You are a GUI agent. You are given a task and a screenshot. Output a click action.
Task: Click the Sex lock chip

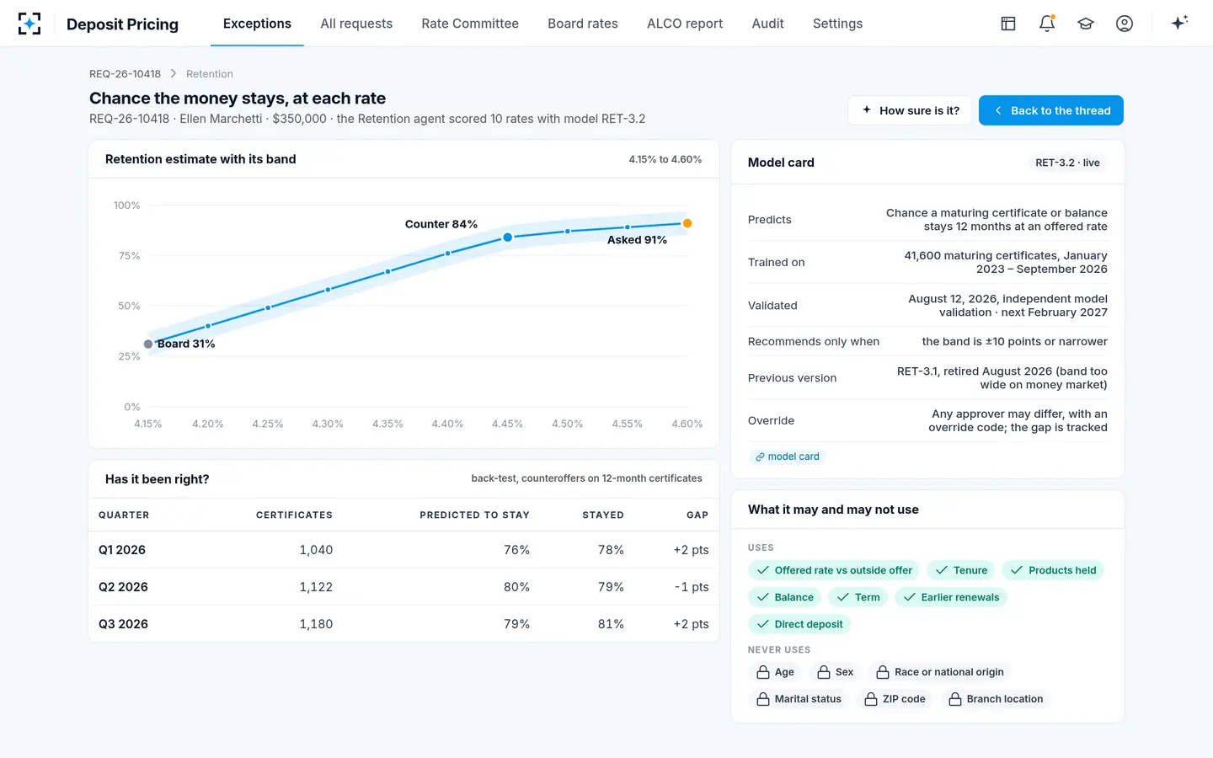835,672
